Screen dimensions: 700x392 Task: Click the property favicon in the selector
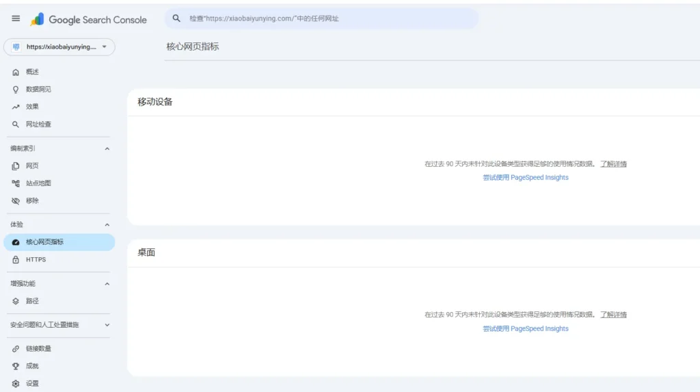click(x=16, y=47)
